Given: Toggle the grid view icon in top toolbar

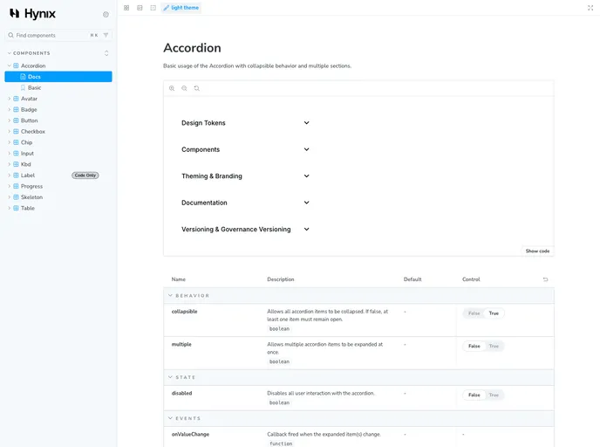Looking at the screenshot, I should coord(126,8).
